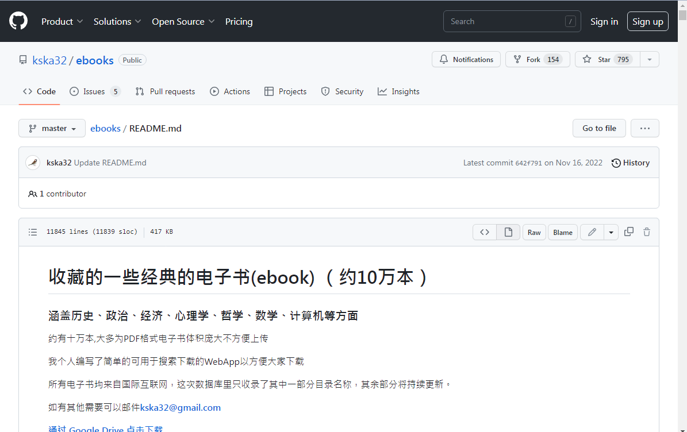
Task: Click the GitHub Octocat logo
Action: pyautogui.click(x=18, y=21)
